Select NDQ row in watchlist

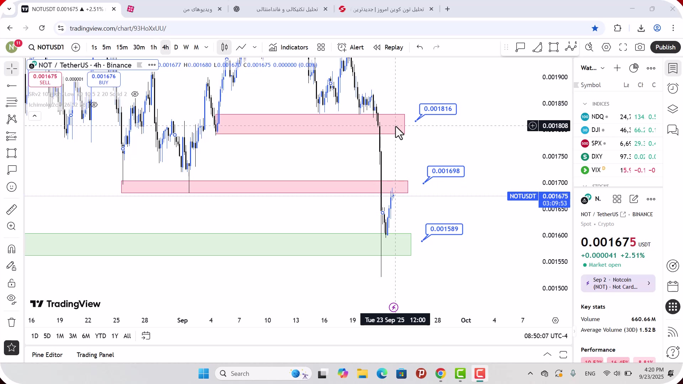coord(618,117)
